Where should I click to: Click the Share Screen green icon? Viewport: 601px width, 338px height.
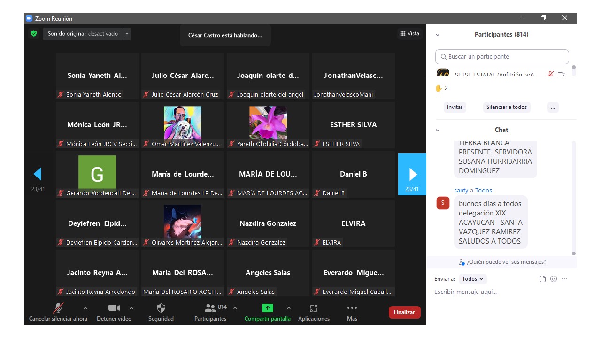coord(267,308)
